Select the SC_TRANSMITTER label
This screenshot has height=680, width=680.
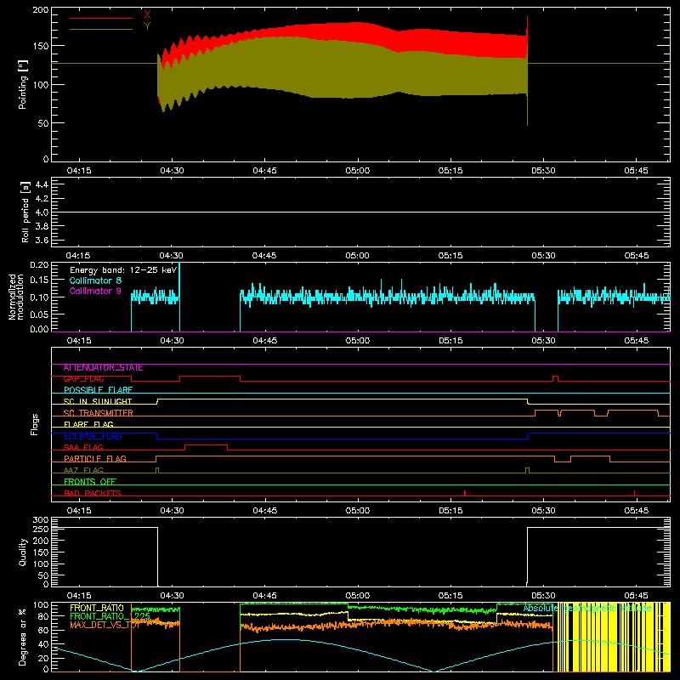(x=99, y=413)
